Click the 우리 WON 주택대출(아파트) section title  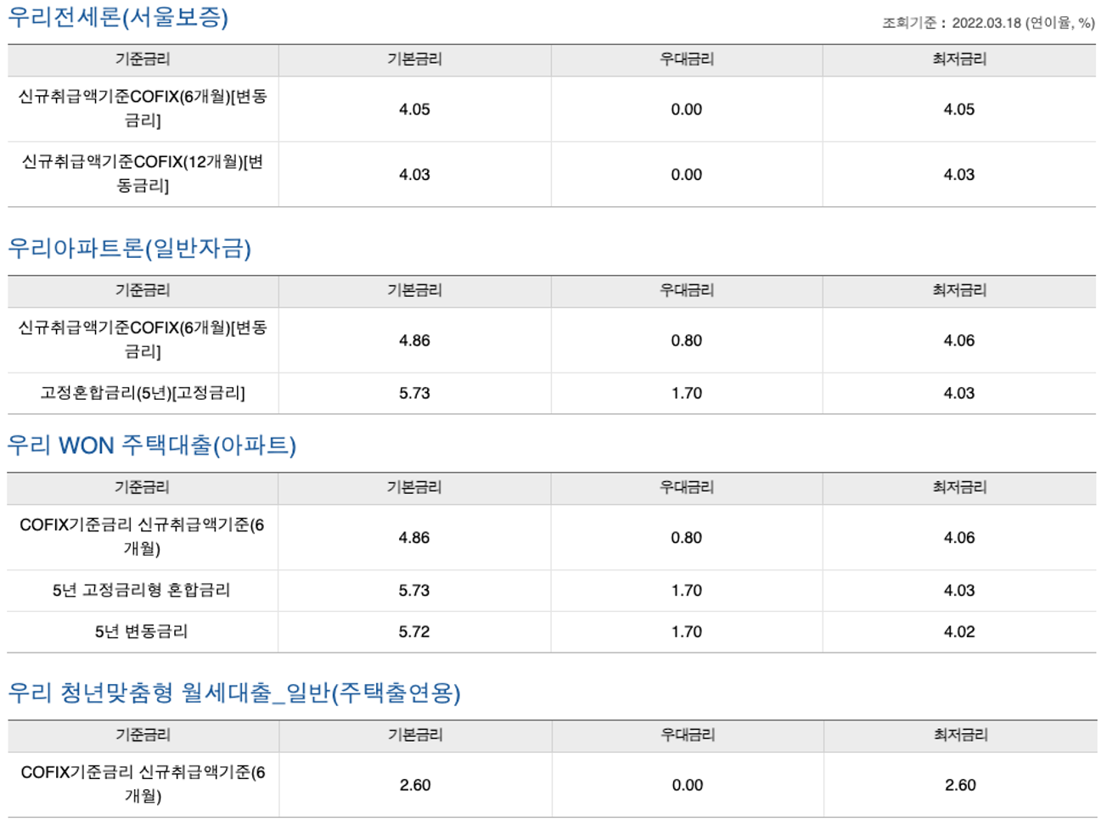(152, 445)
